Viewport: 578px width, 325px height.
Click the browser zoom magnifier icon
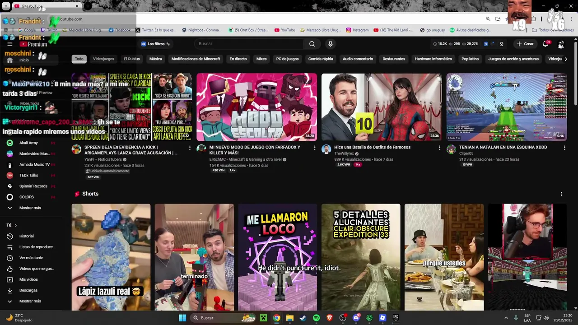[488, 19]
